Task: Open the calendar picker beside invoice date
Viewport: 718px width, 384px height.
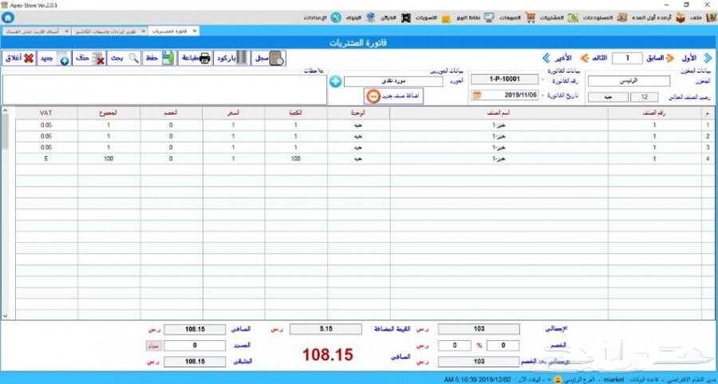Action: tap(476, 95)
